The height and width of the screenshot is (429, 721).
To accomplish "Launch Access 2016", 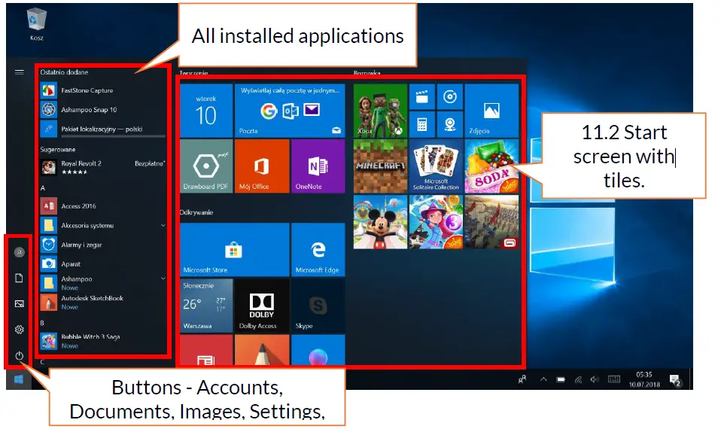I will (x=102, y=206).
